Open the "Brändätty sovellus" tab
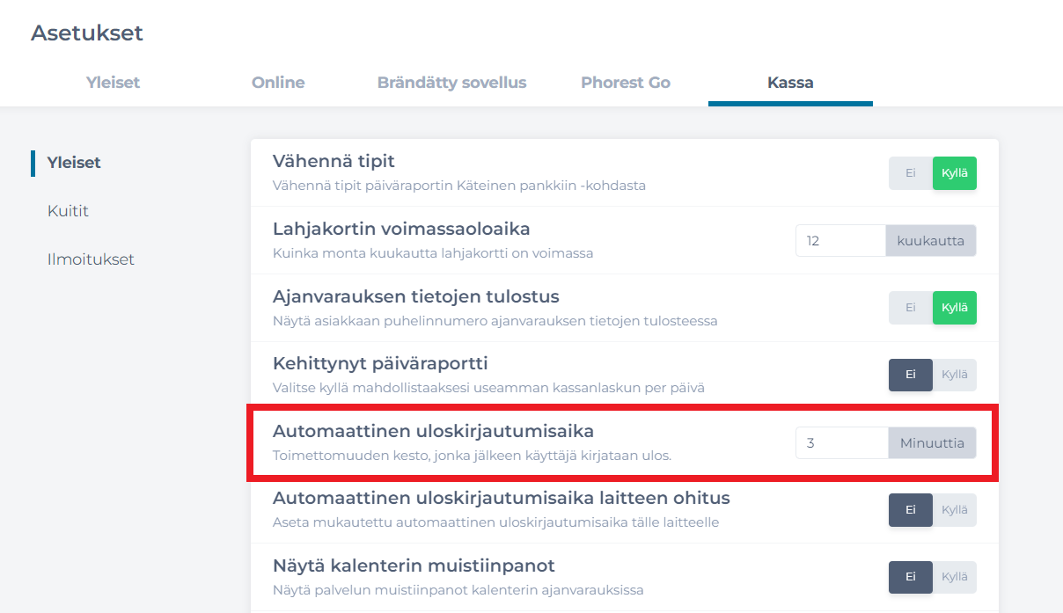Viewport: 1063px width, 613px height. pos(451,82)
